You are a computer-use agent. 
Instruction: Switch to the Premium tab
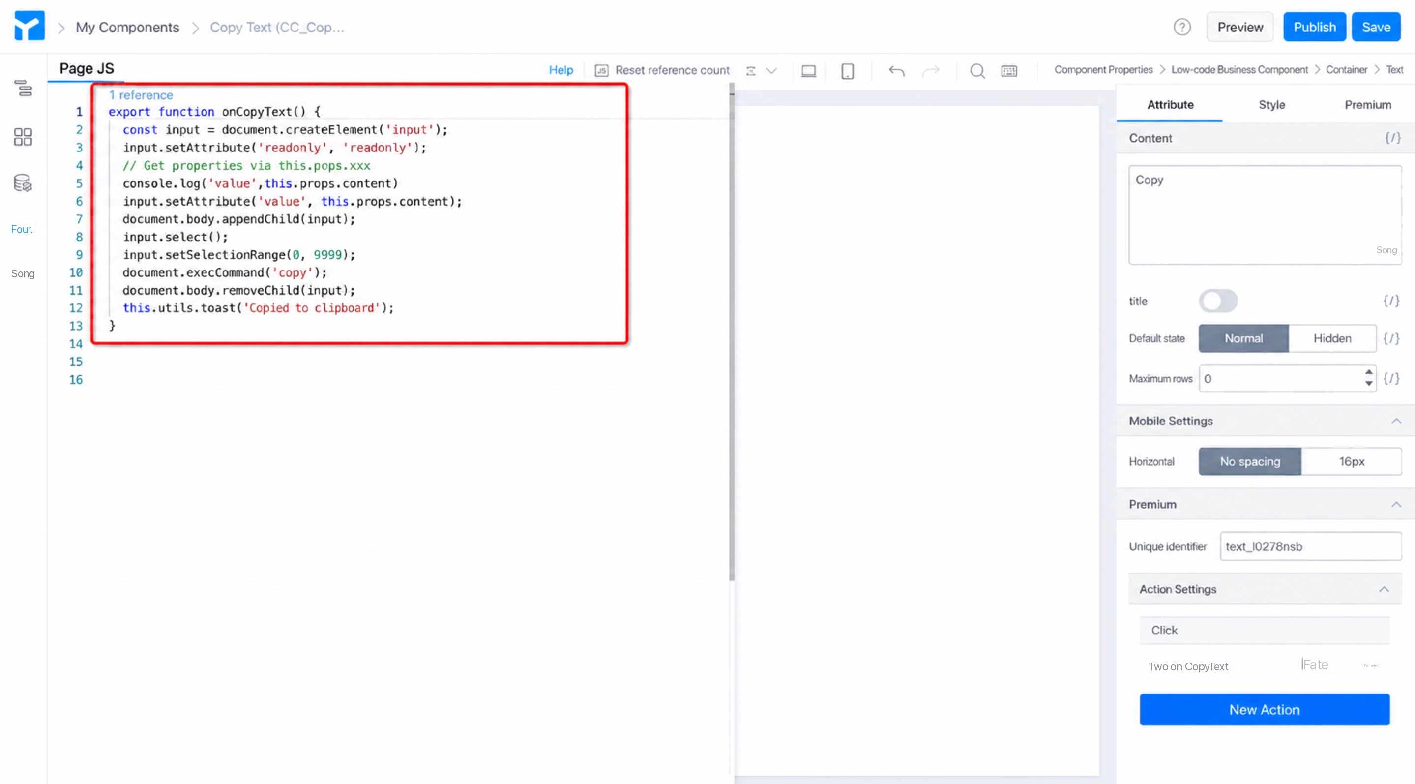[x=1368, y=105]
